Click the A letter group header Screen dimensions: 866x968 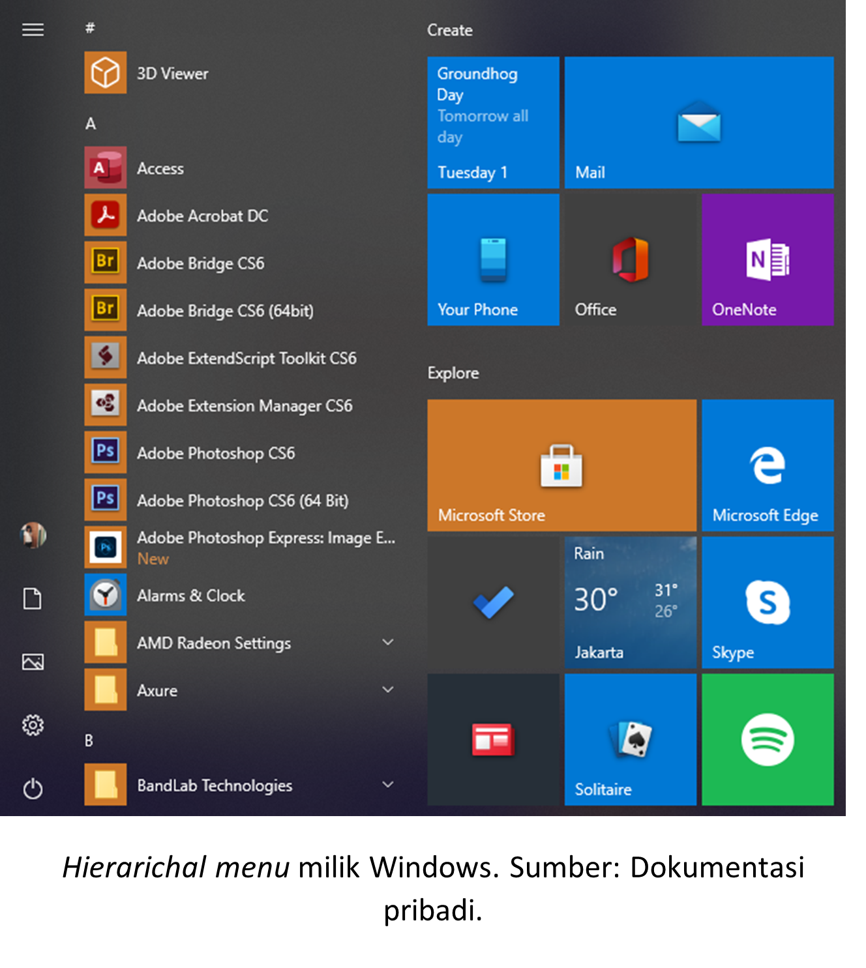[91, 123]
